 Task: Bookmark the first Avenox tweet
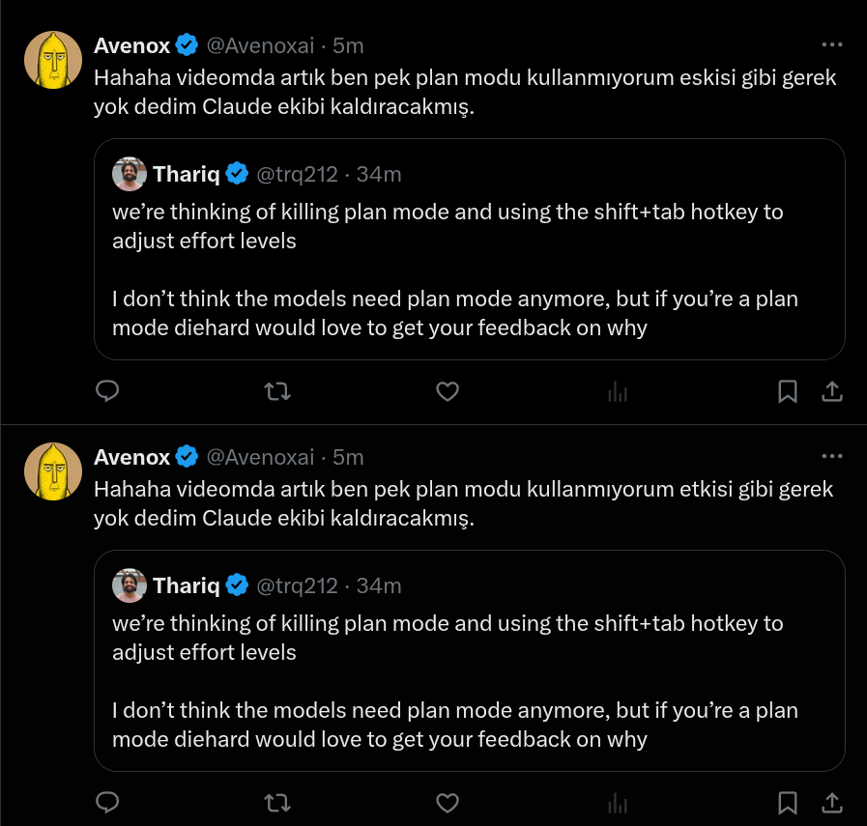[x=788, y=391]
